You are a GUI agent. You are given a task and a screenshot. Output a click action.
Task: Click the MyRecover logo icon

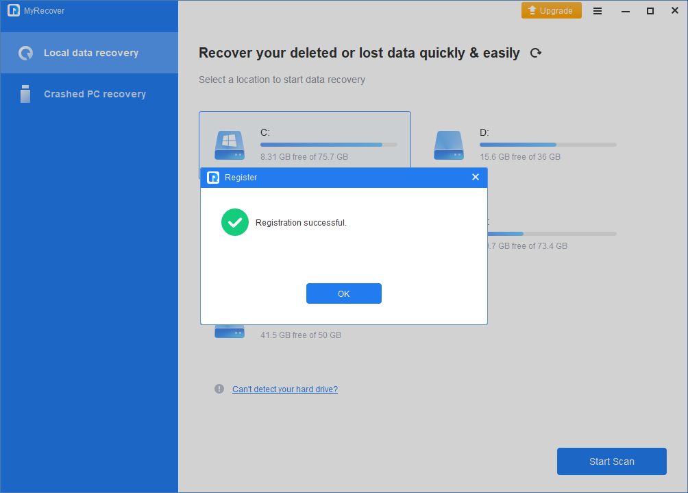coord(13,10)
